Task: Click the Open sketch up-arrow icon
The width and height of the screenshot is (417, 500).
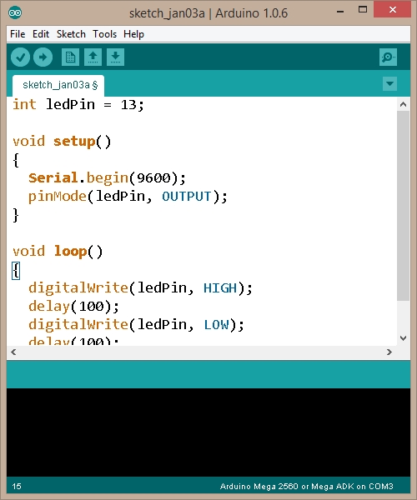Action: tap(93, 57)
